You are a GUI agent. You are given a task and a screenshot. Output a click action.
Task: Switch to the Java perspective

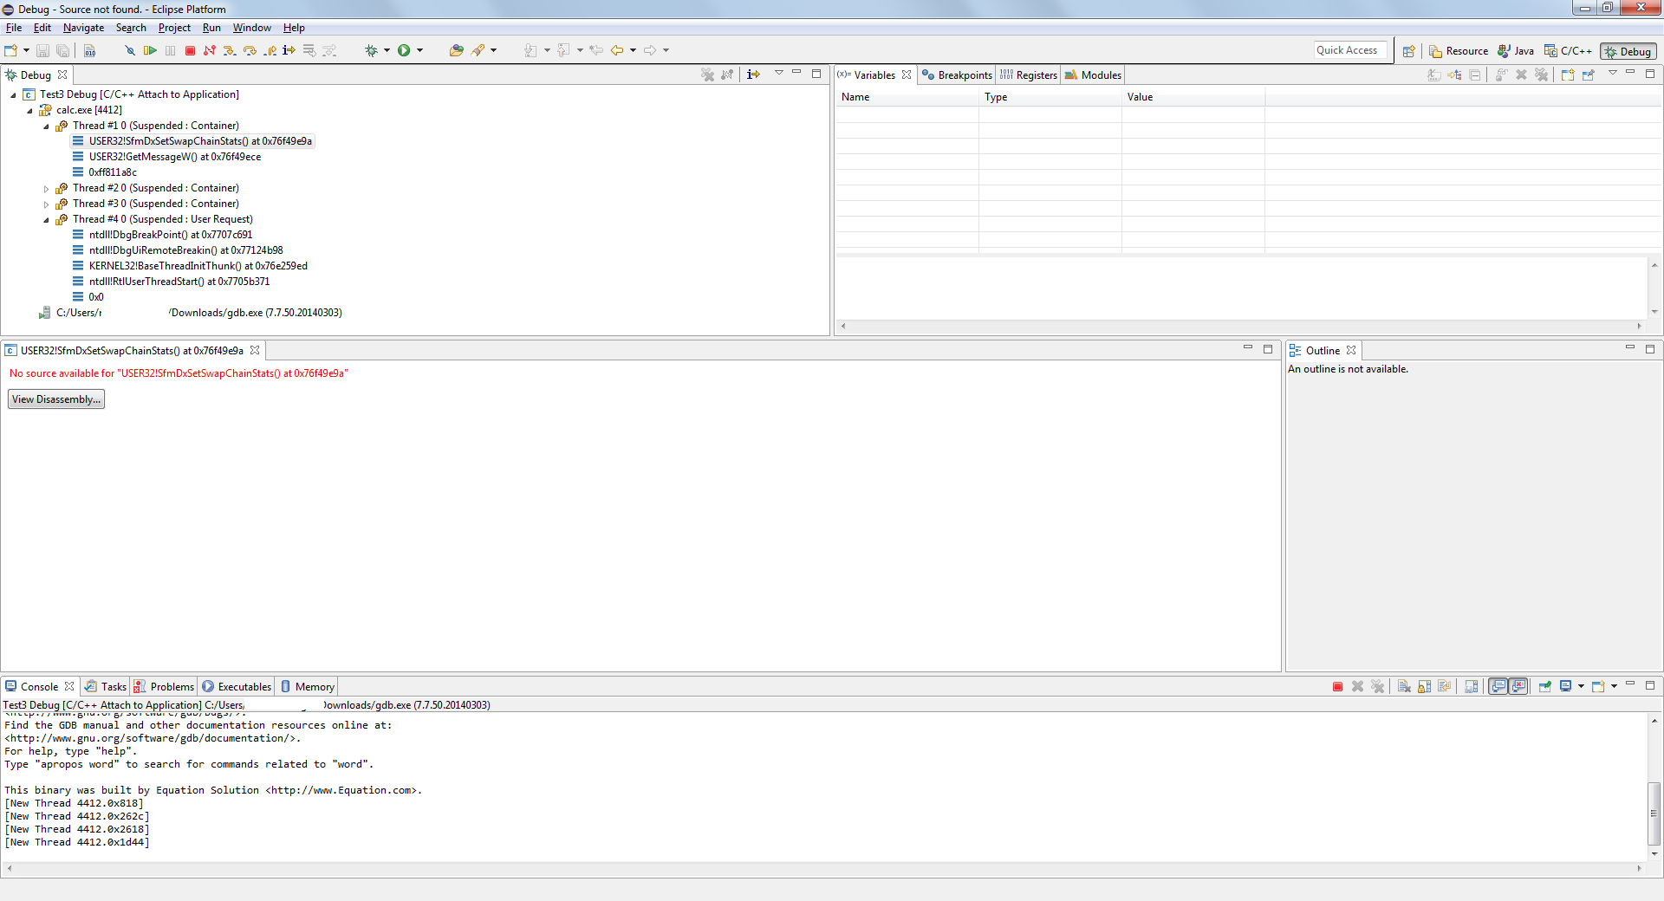coord(1516,51)
